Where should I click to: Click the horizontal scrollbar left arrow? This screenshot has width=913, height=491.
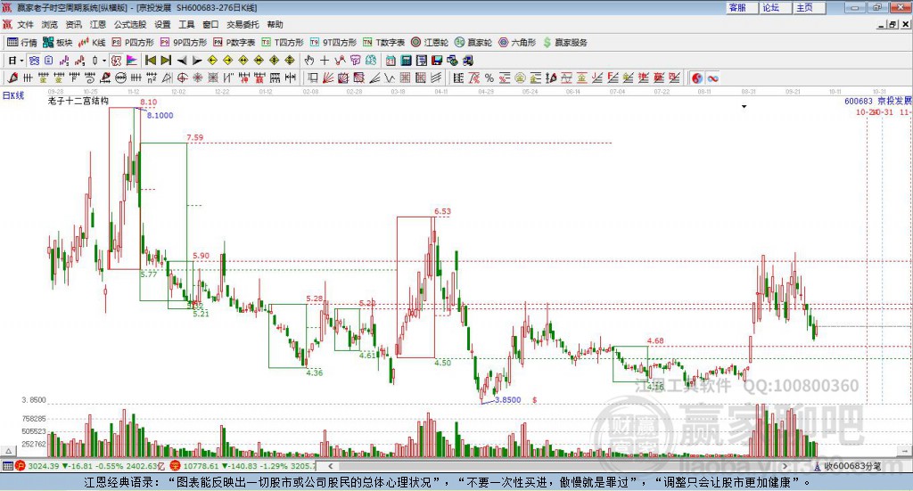point(330,466)
